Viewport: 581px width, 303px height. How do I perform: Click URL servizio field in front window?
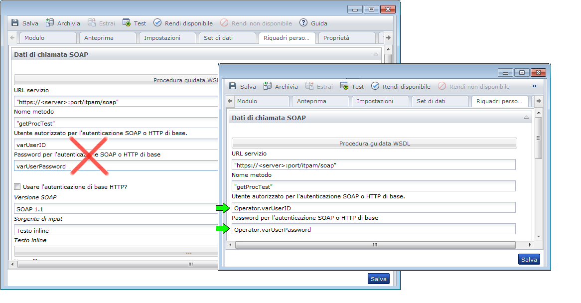pyautogui.click(x=374, y=165)
